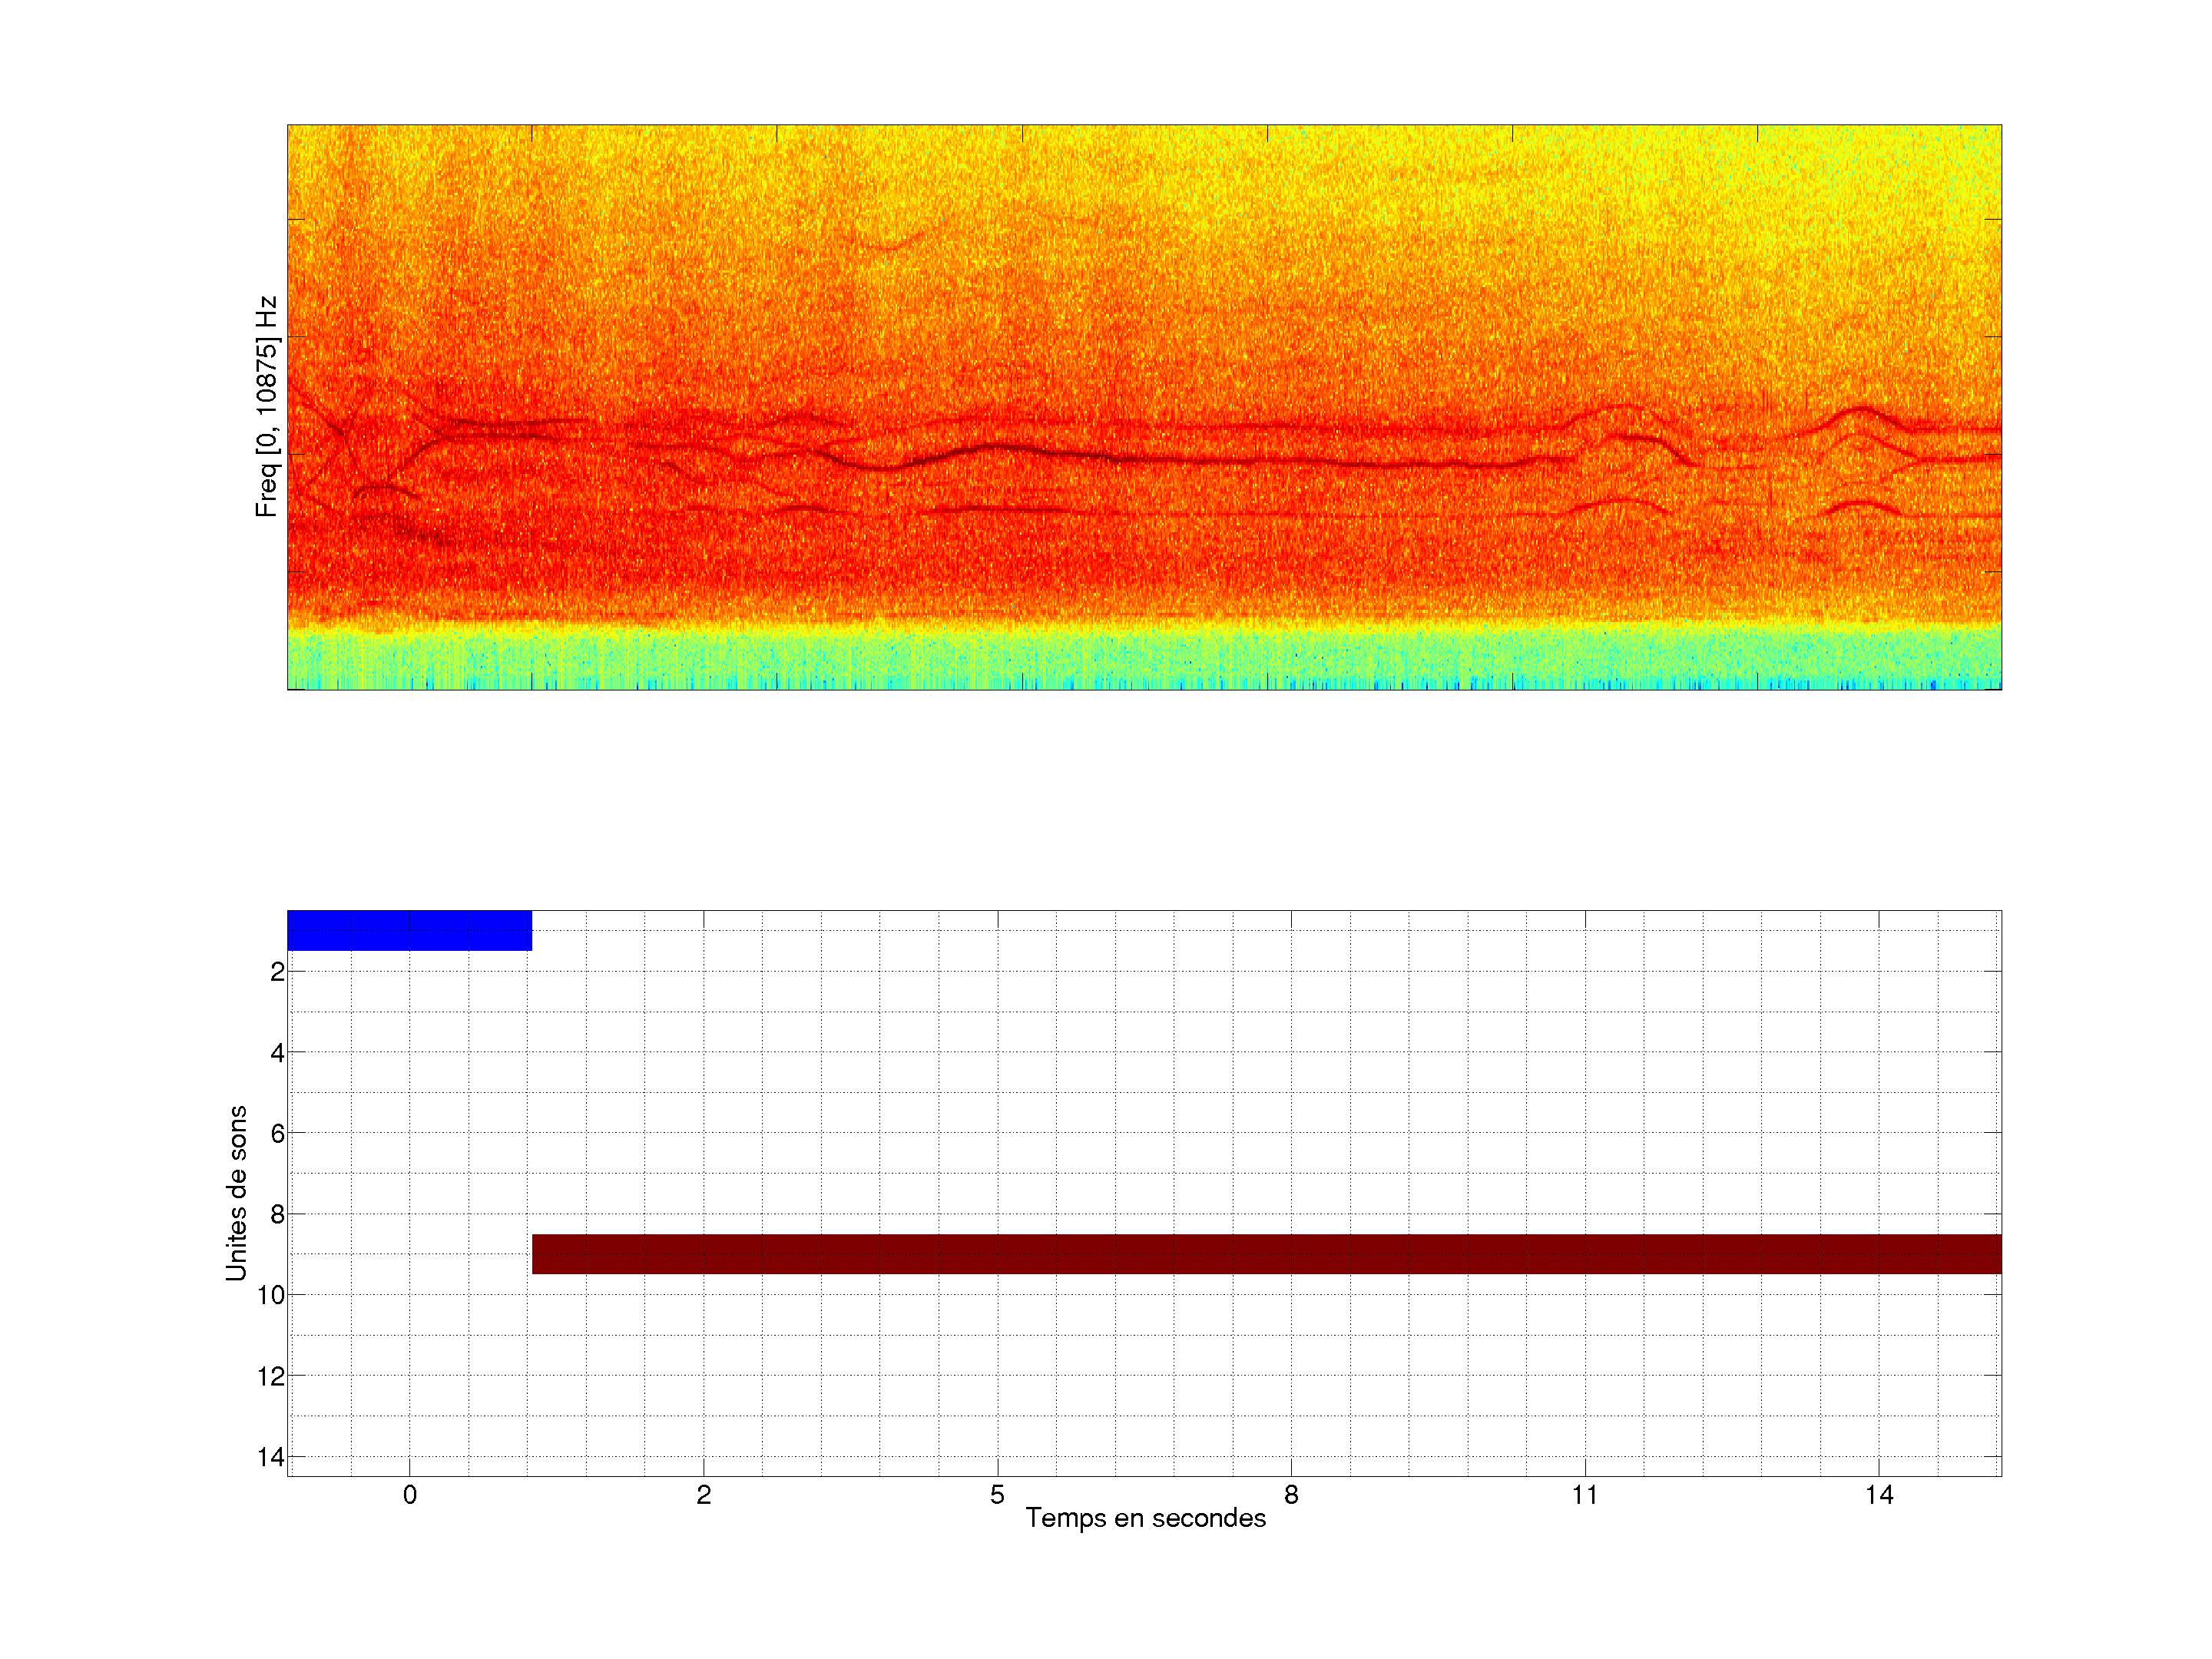
Task: Click the dark red horizontal bar
Action: pyautogui.click(x=1266, y=1253)
